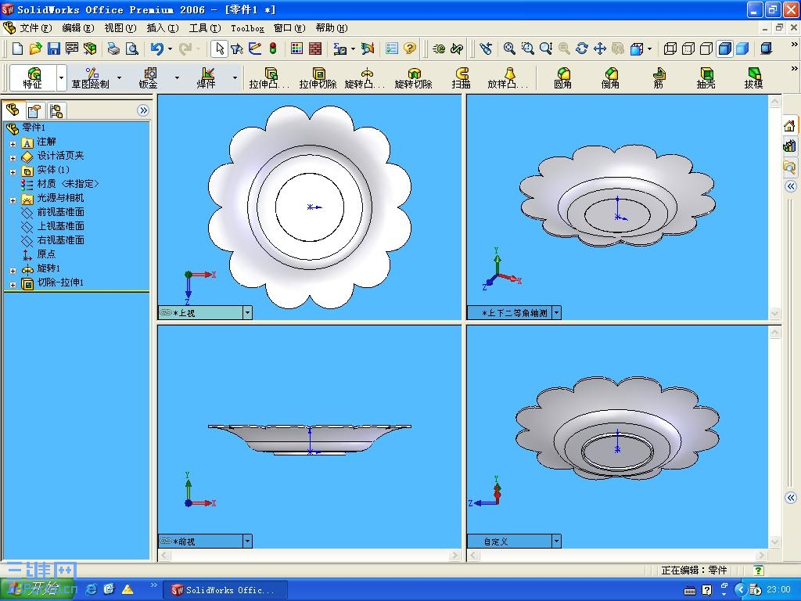The image size is (801, 601).
Task: Click the View Orientation cube icon
Action: [x=637, y=49]
